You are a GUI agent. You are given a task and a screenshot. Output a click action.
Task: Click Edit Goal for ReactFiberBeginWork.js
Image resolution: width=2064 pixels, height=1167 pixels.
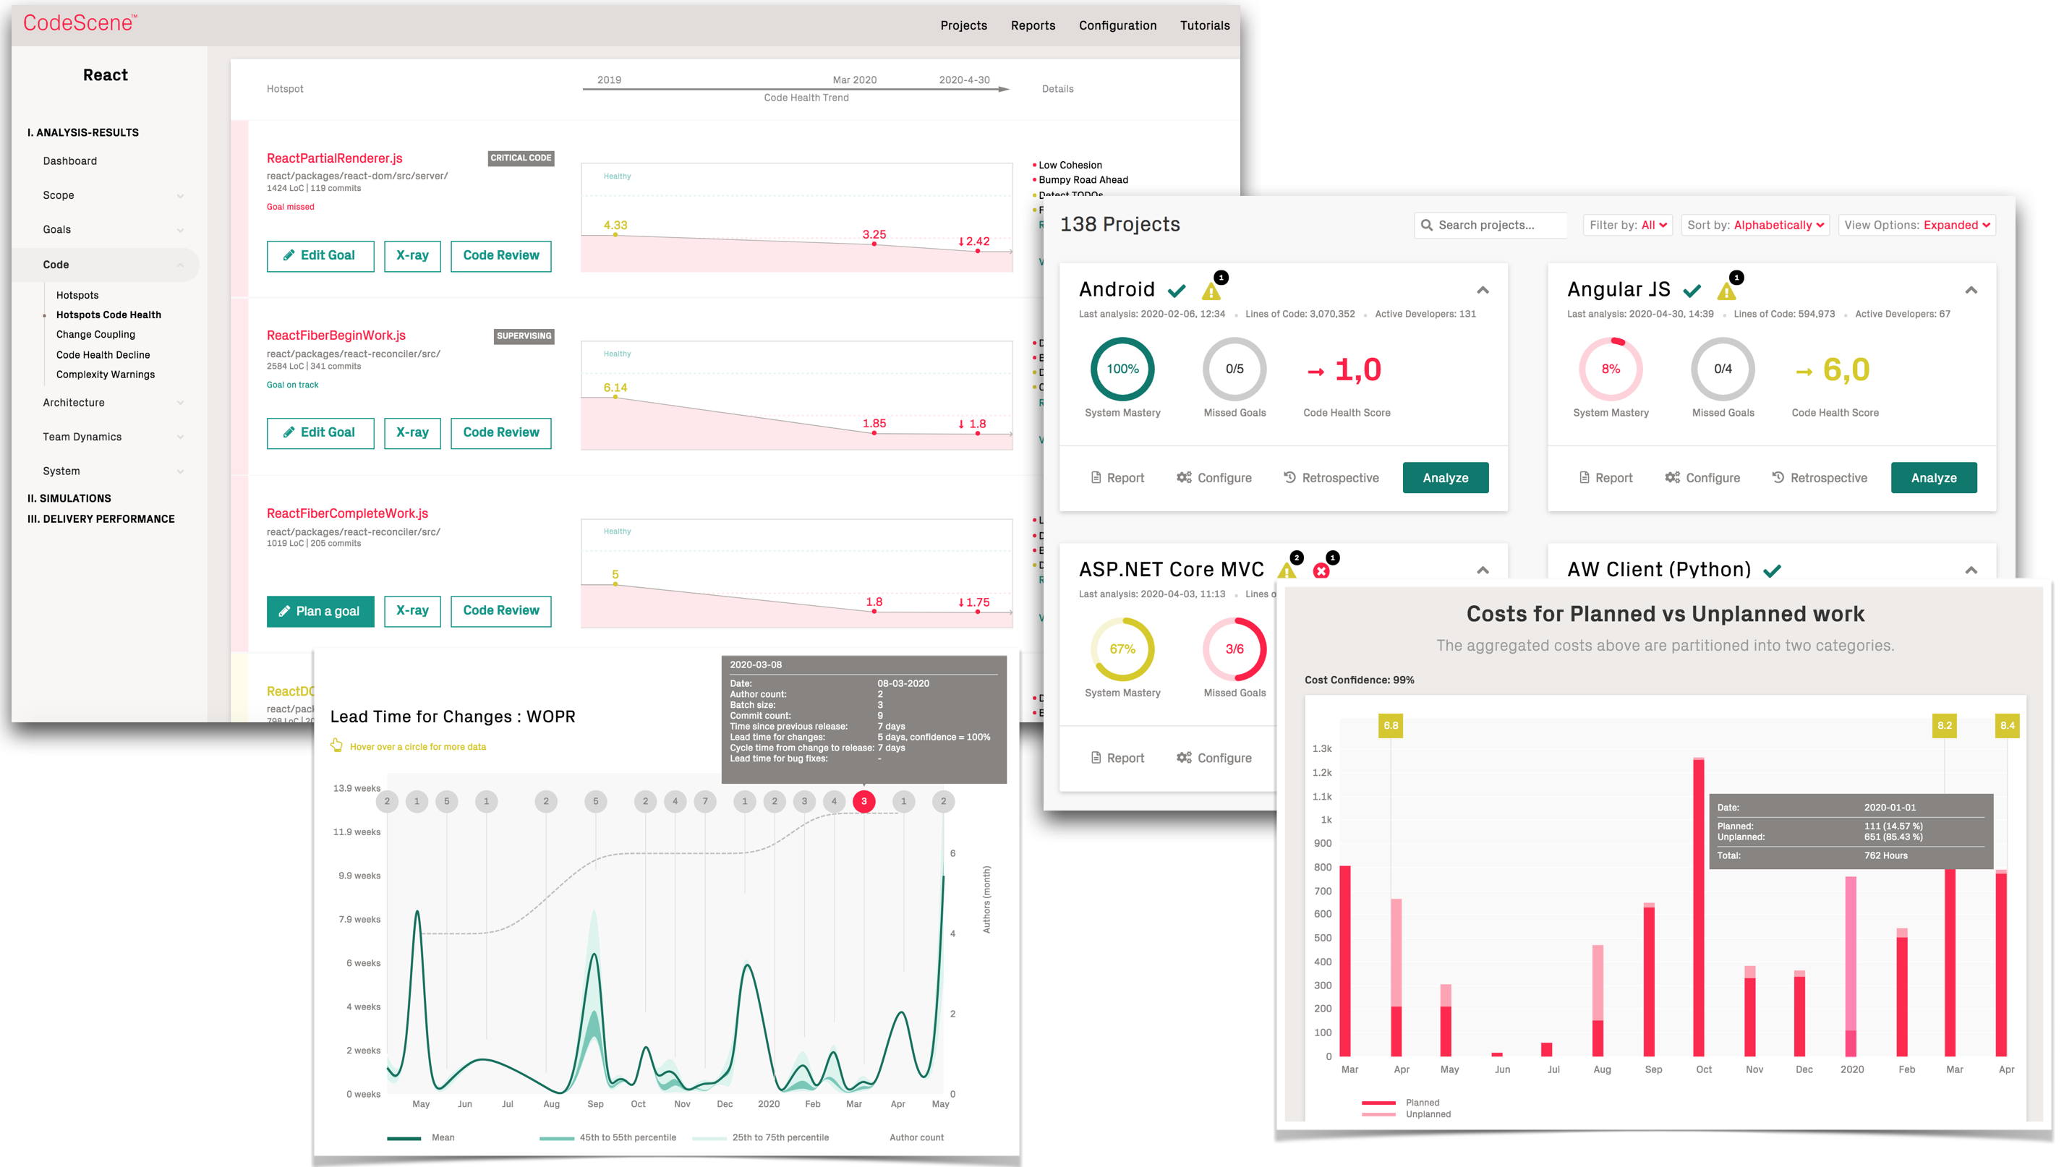(x=320, y=433)
